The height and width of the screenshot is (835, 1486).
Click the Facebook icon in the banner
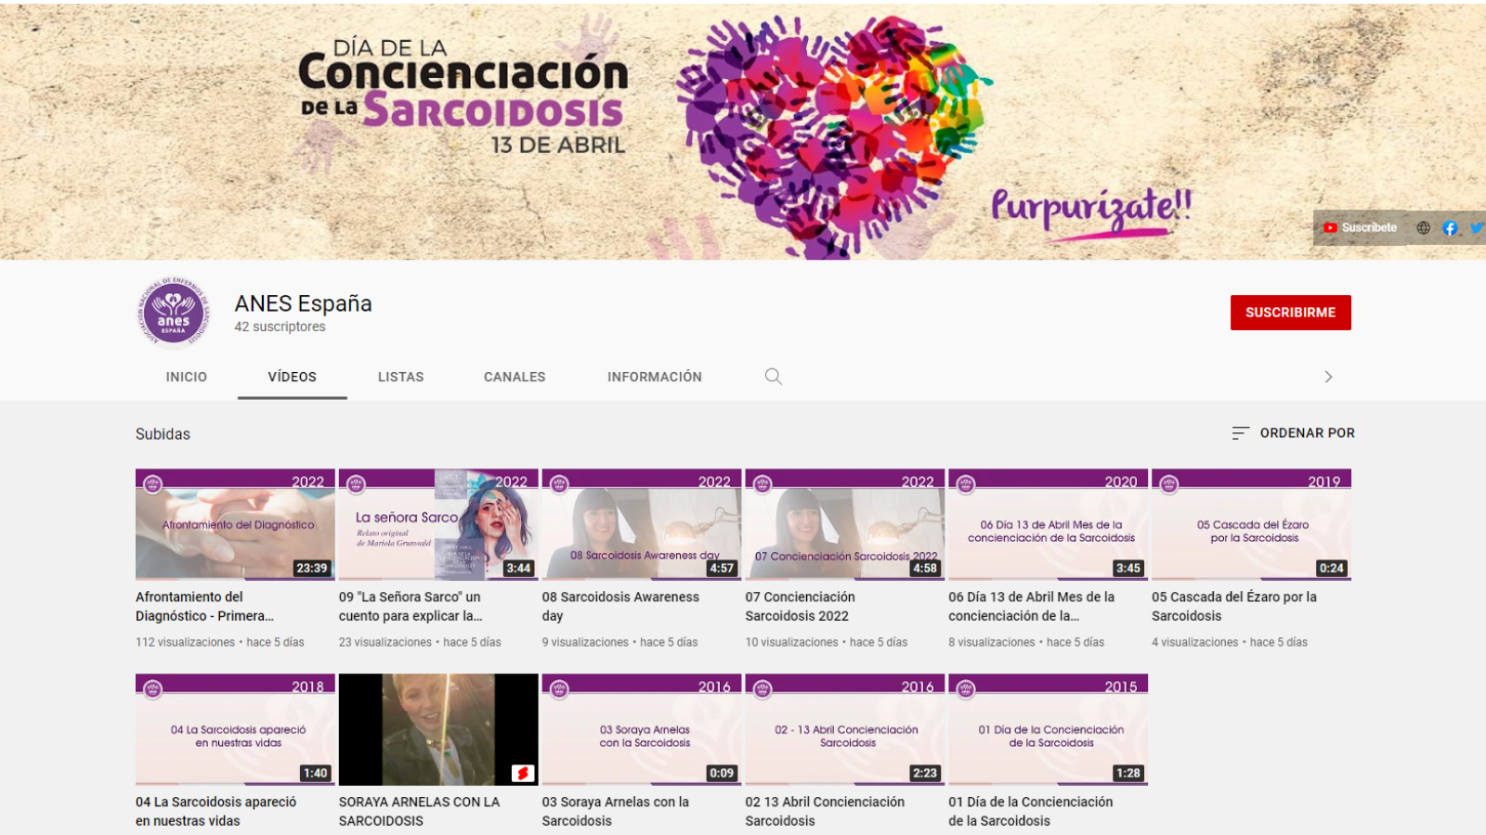(x=1450, y=227)
